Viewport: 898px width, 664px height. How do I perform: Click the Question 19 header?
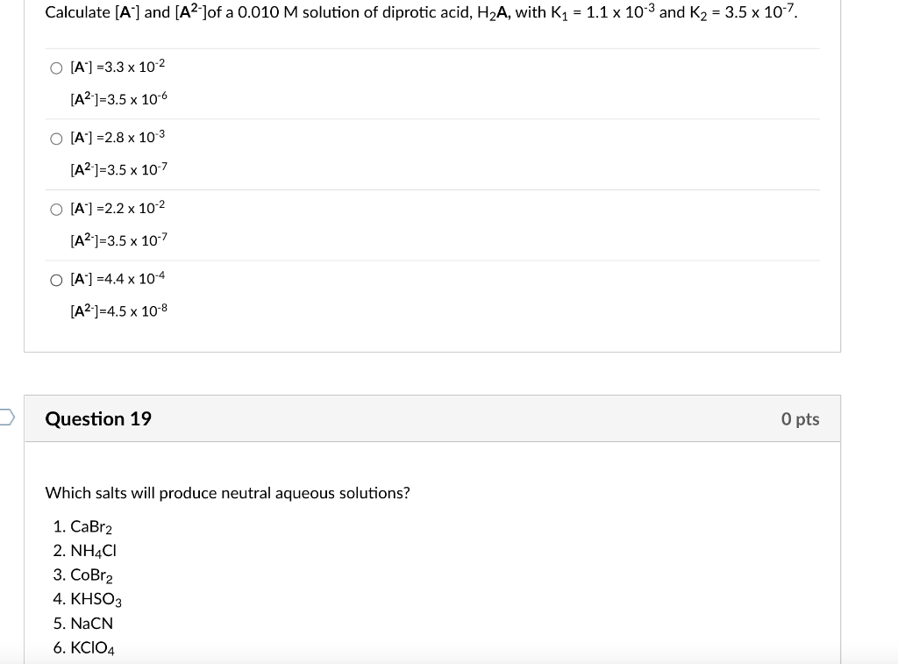click(97, 418)
